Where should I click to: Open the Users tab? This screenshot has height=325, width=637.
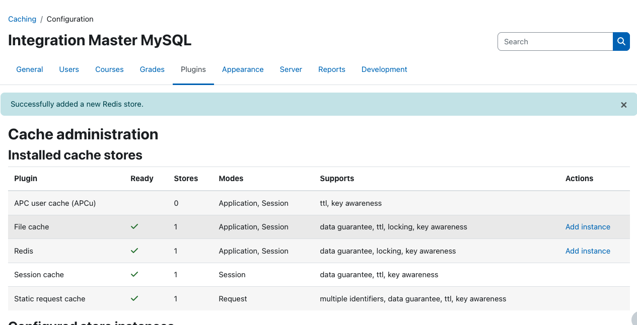coord(69,69)
